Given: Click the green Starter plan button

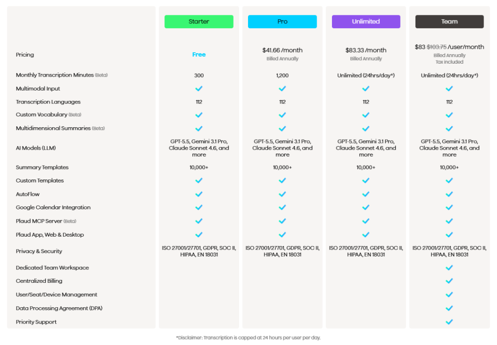Looking at the screenshot, I should [x=199, y=21].
